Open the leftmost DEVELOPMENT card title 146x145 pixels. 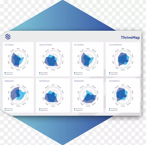(x=46, y=45)
